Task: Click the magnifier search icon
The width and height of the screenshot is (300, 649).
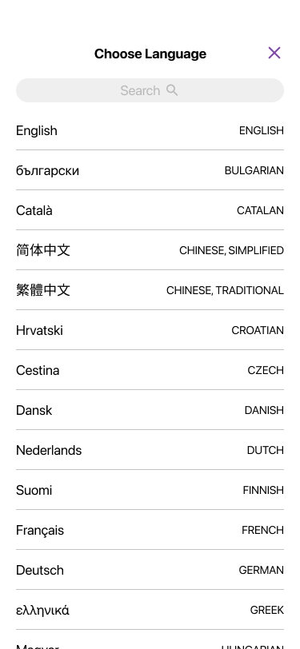Action: tap(172, 90)
